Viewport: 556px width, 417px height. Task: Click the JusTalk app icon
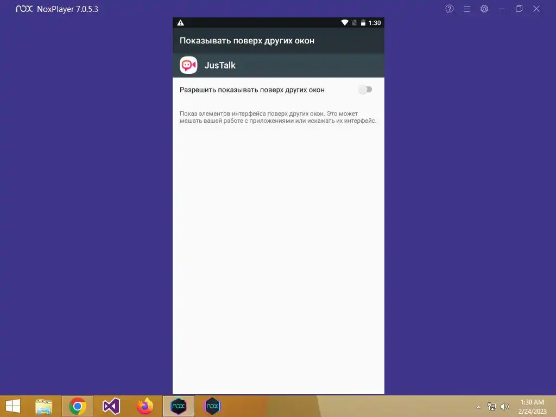click(188, 65)
